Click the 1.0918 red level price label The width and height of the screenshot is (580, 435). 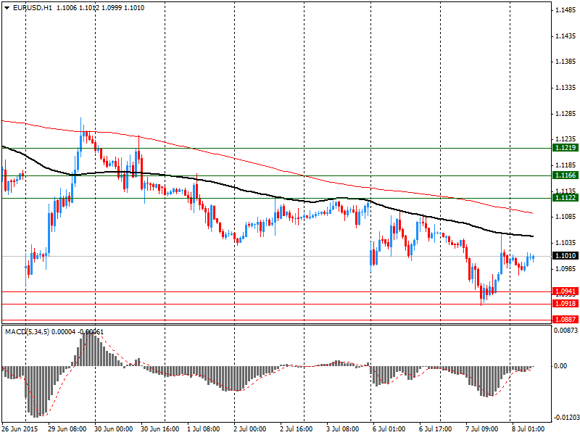[x=565, y=304]
